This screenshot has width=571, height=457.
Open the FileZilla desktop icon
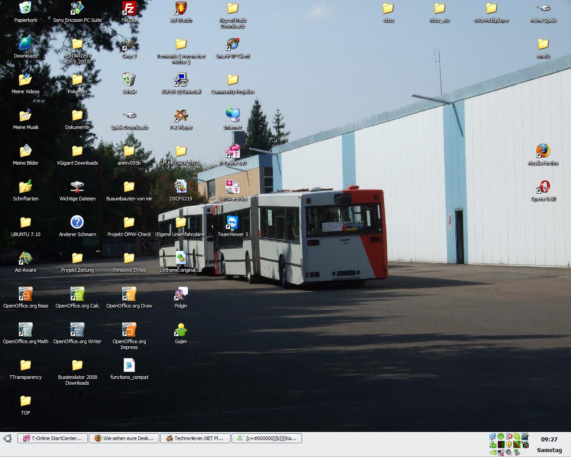pyautogui.click(x=129, y=8)
